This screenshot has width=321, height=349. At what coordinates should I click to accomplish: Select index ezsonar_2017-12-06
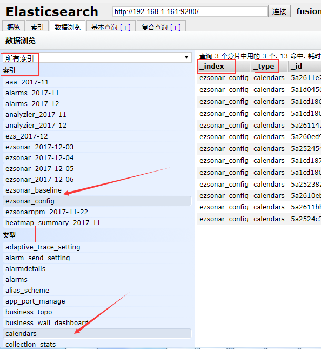(x=97, y=180)
